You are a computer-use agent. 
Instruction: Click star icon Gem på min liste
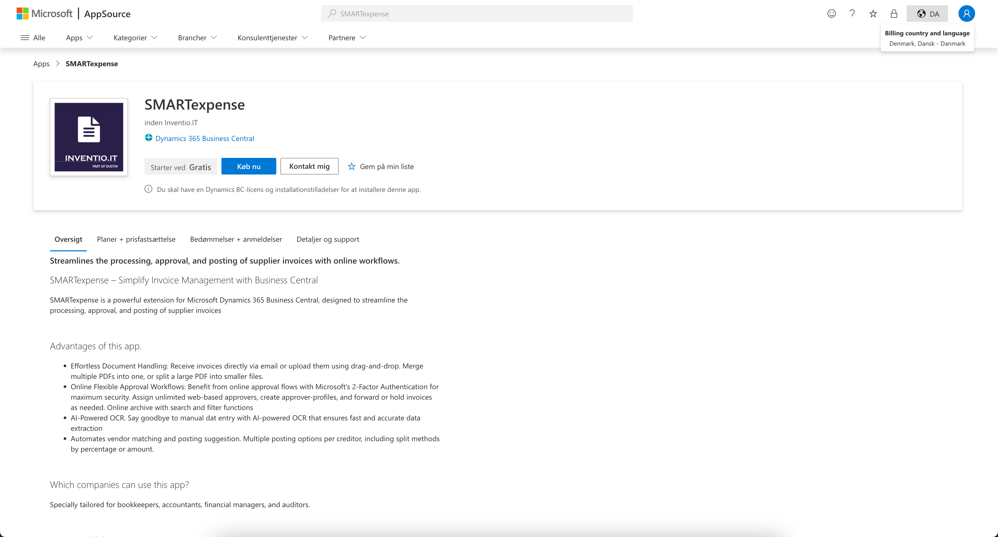click(x=351, y=166)
